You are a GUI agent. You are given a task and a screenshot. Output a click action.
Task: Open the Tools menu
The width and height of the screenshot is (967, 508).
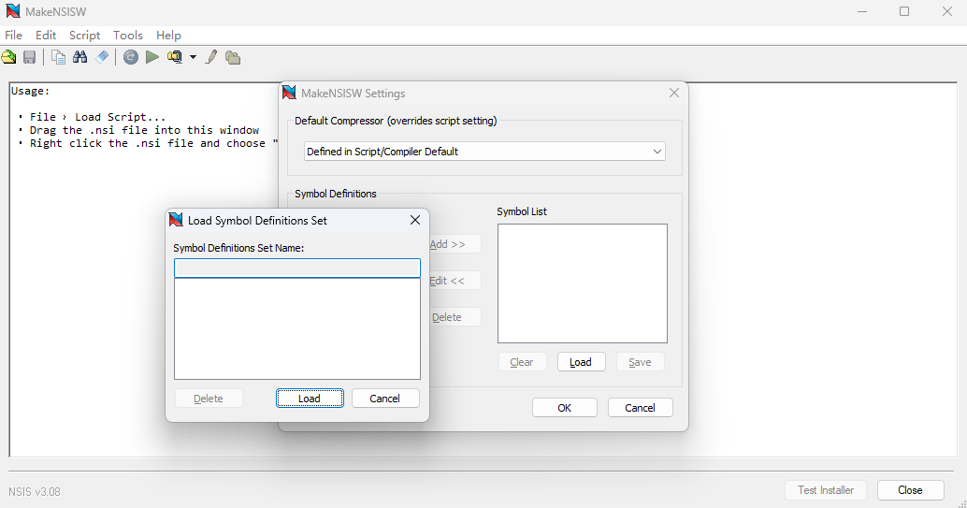point(128,35)
